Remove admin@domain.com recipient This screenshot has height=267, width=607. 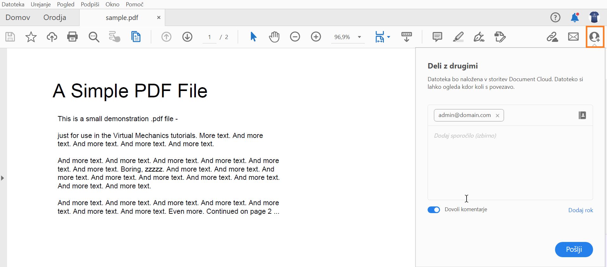pos(497,115)
